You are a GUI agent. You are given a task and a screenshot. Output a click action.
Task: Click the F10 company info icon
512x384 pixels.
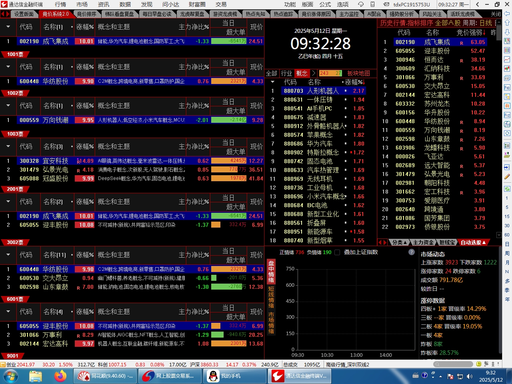507,87
